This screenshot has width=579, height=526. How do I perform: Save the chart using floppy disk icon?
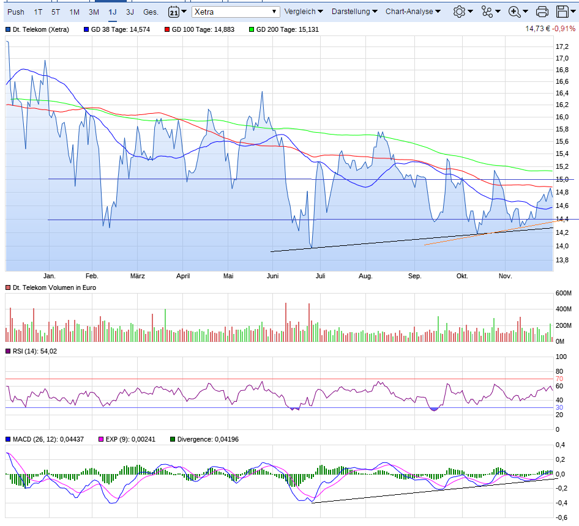coord(562,12)
